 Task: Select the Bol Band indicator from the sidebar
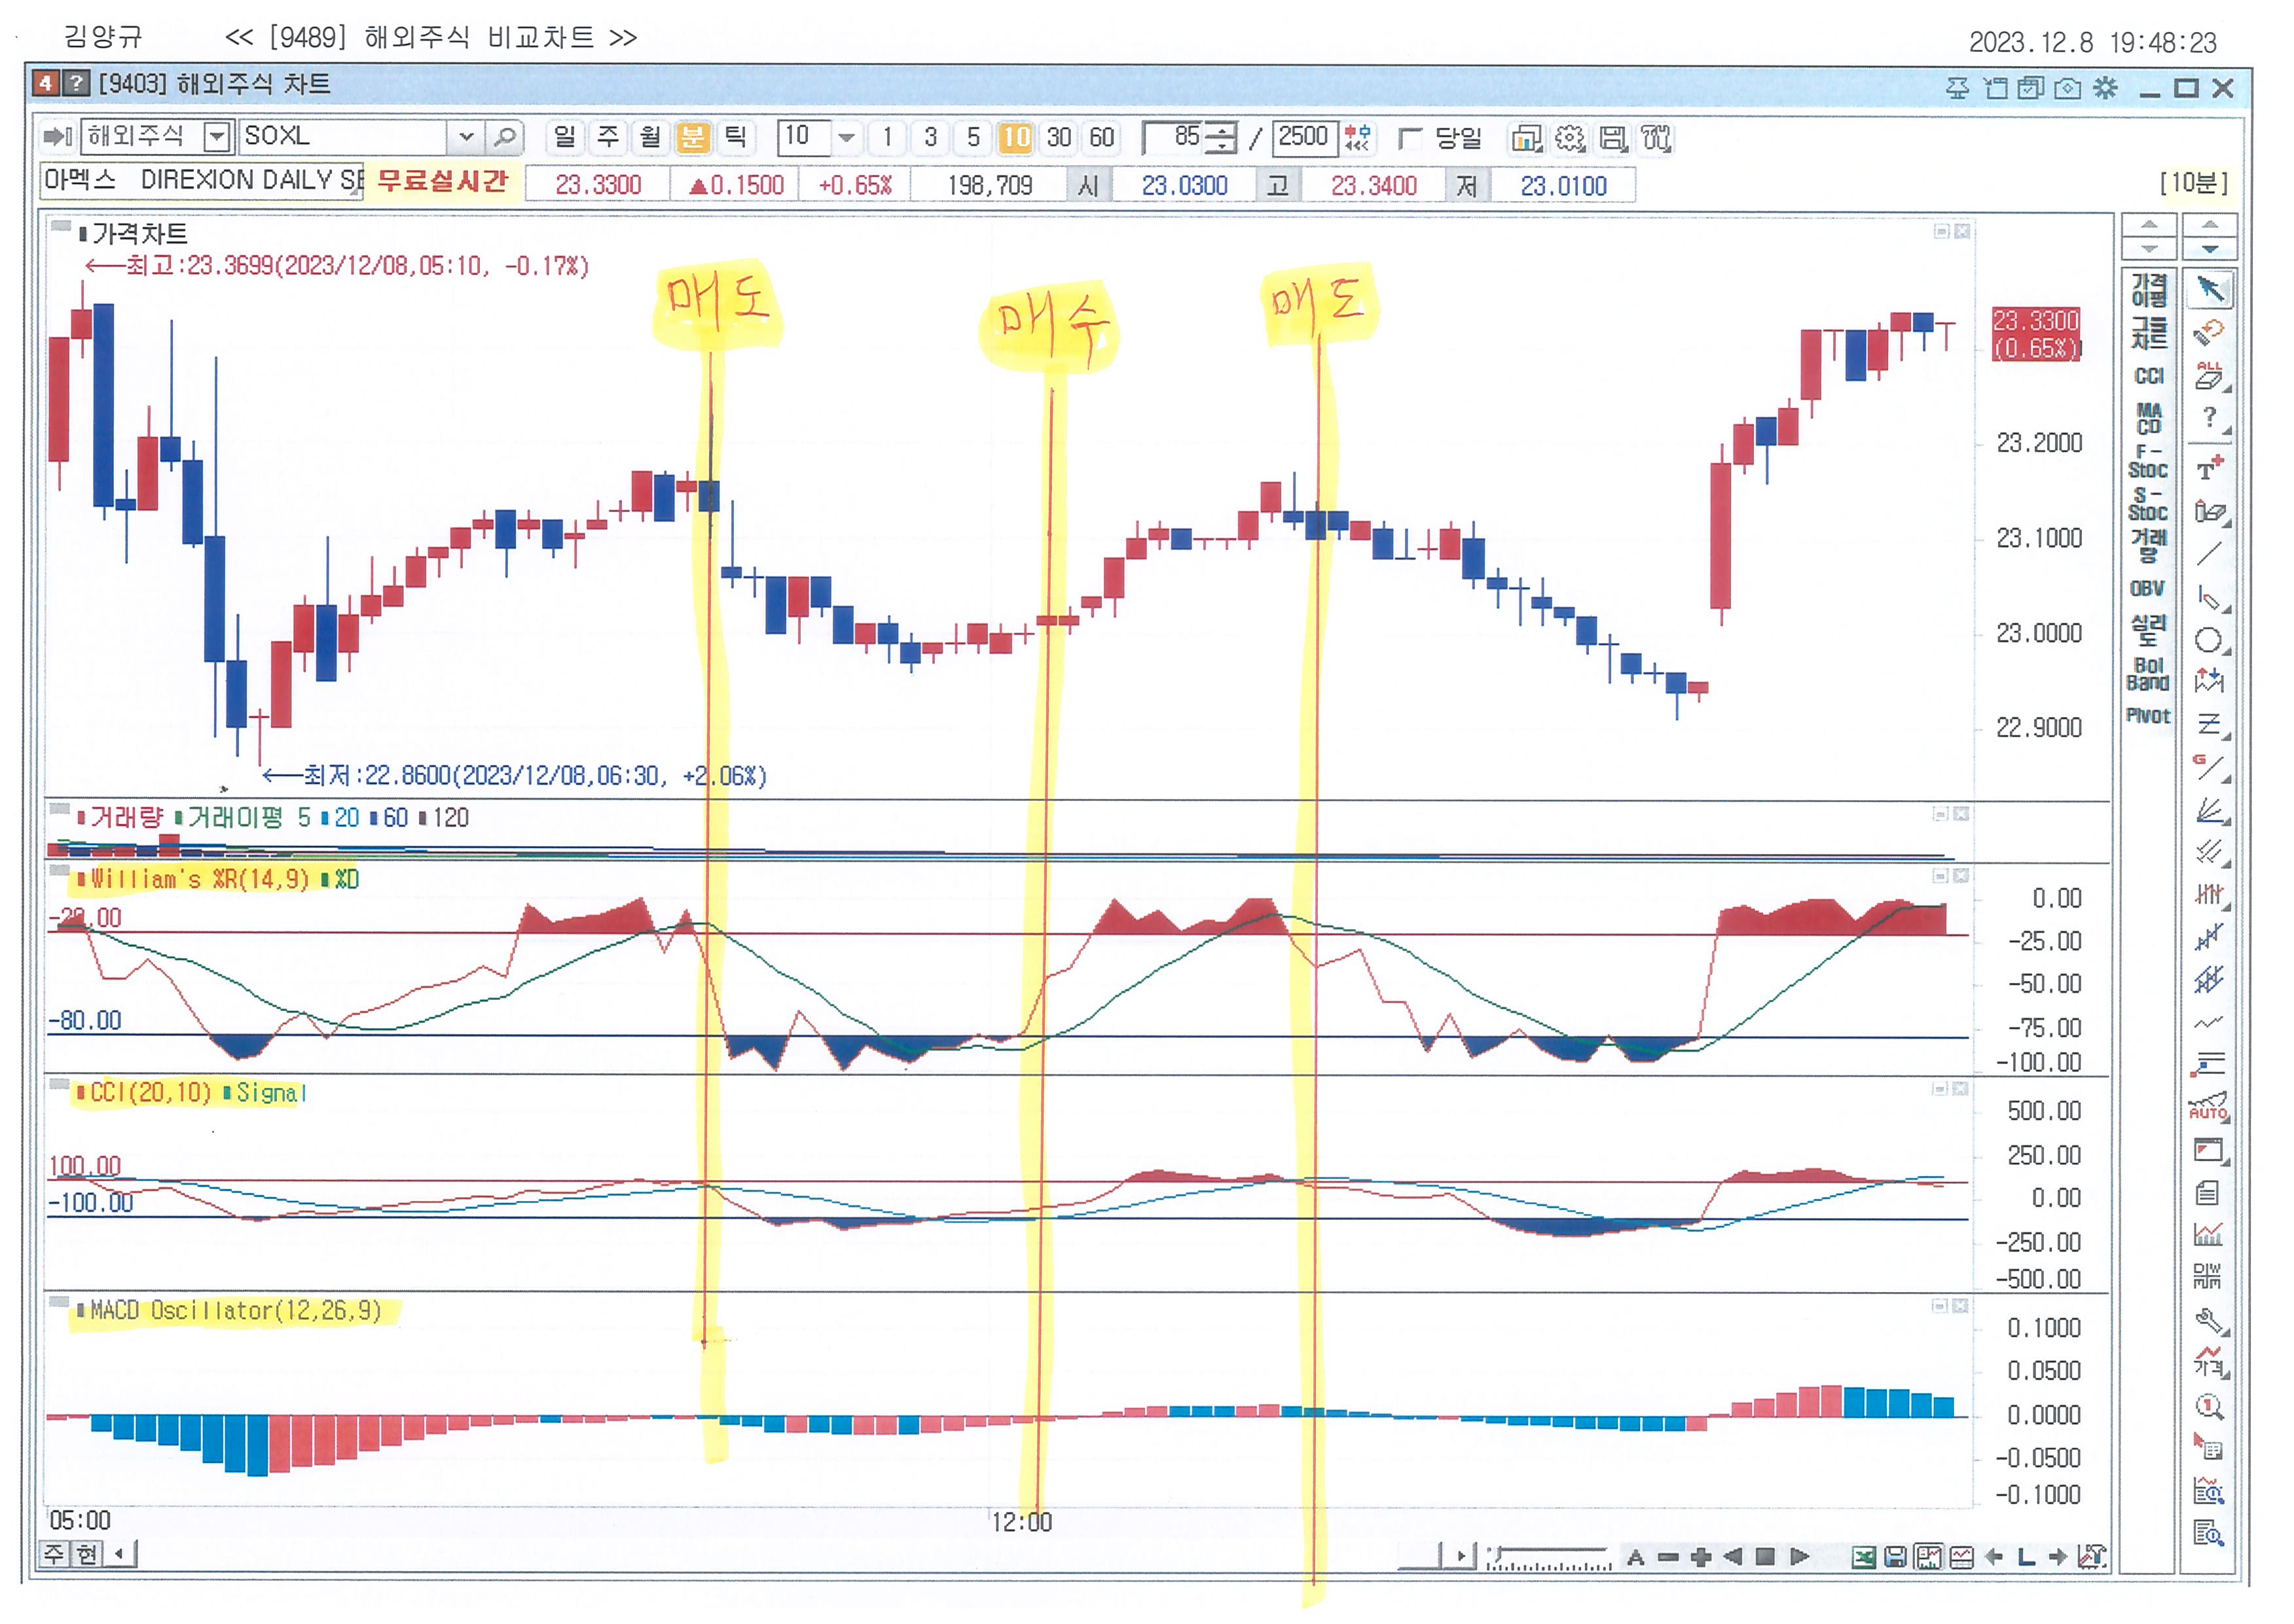coord(2148,675)
